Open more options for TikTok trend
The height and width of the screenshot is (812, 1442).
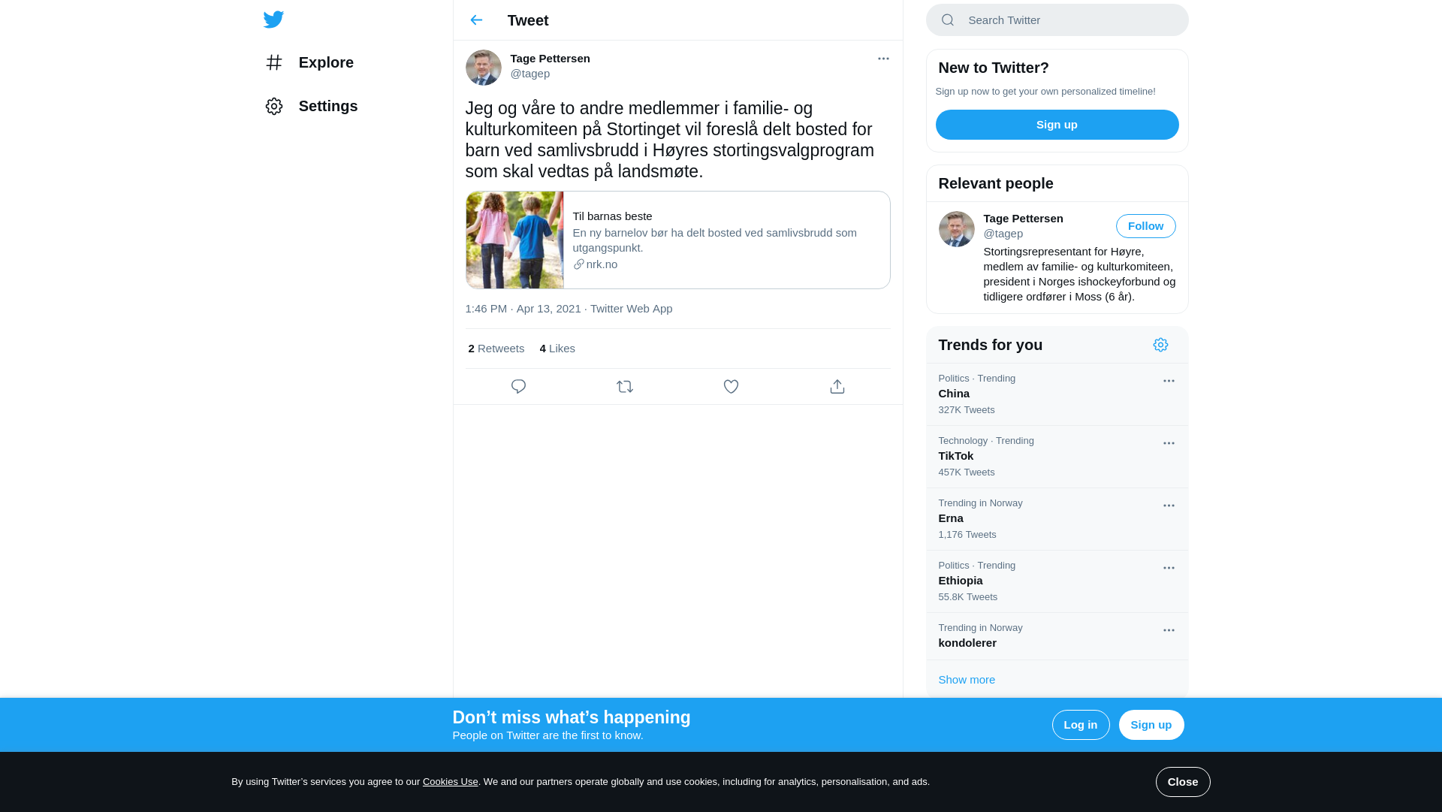tap(1169, 443)
